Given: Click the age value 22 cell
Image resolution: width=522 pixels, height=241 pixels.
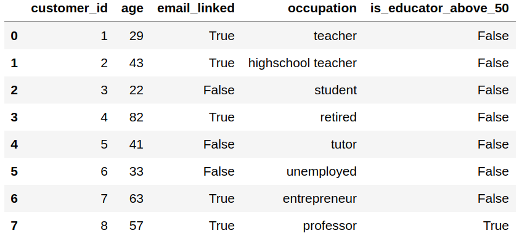Looking at the screenshot, I should (136, 90).
